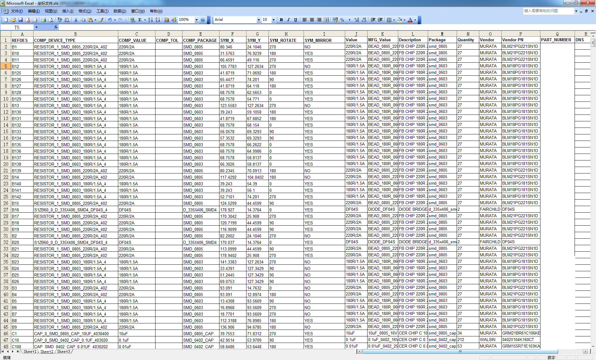This screenshot has height=360, width=596.
Task: Toggle underline formatting
Action: pos(296,20)
